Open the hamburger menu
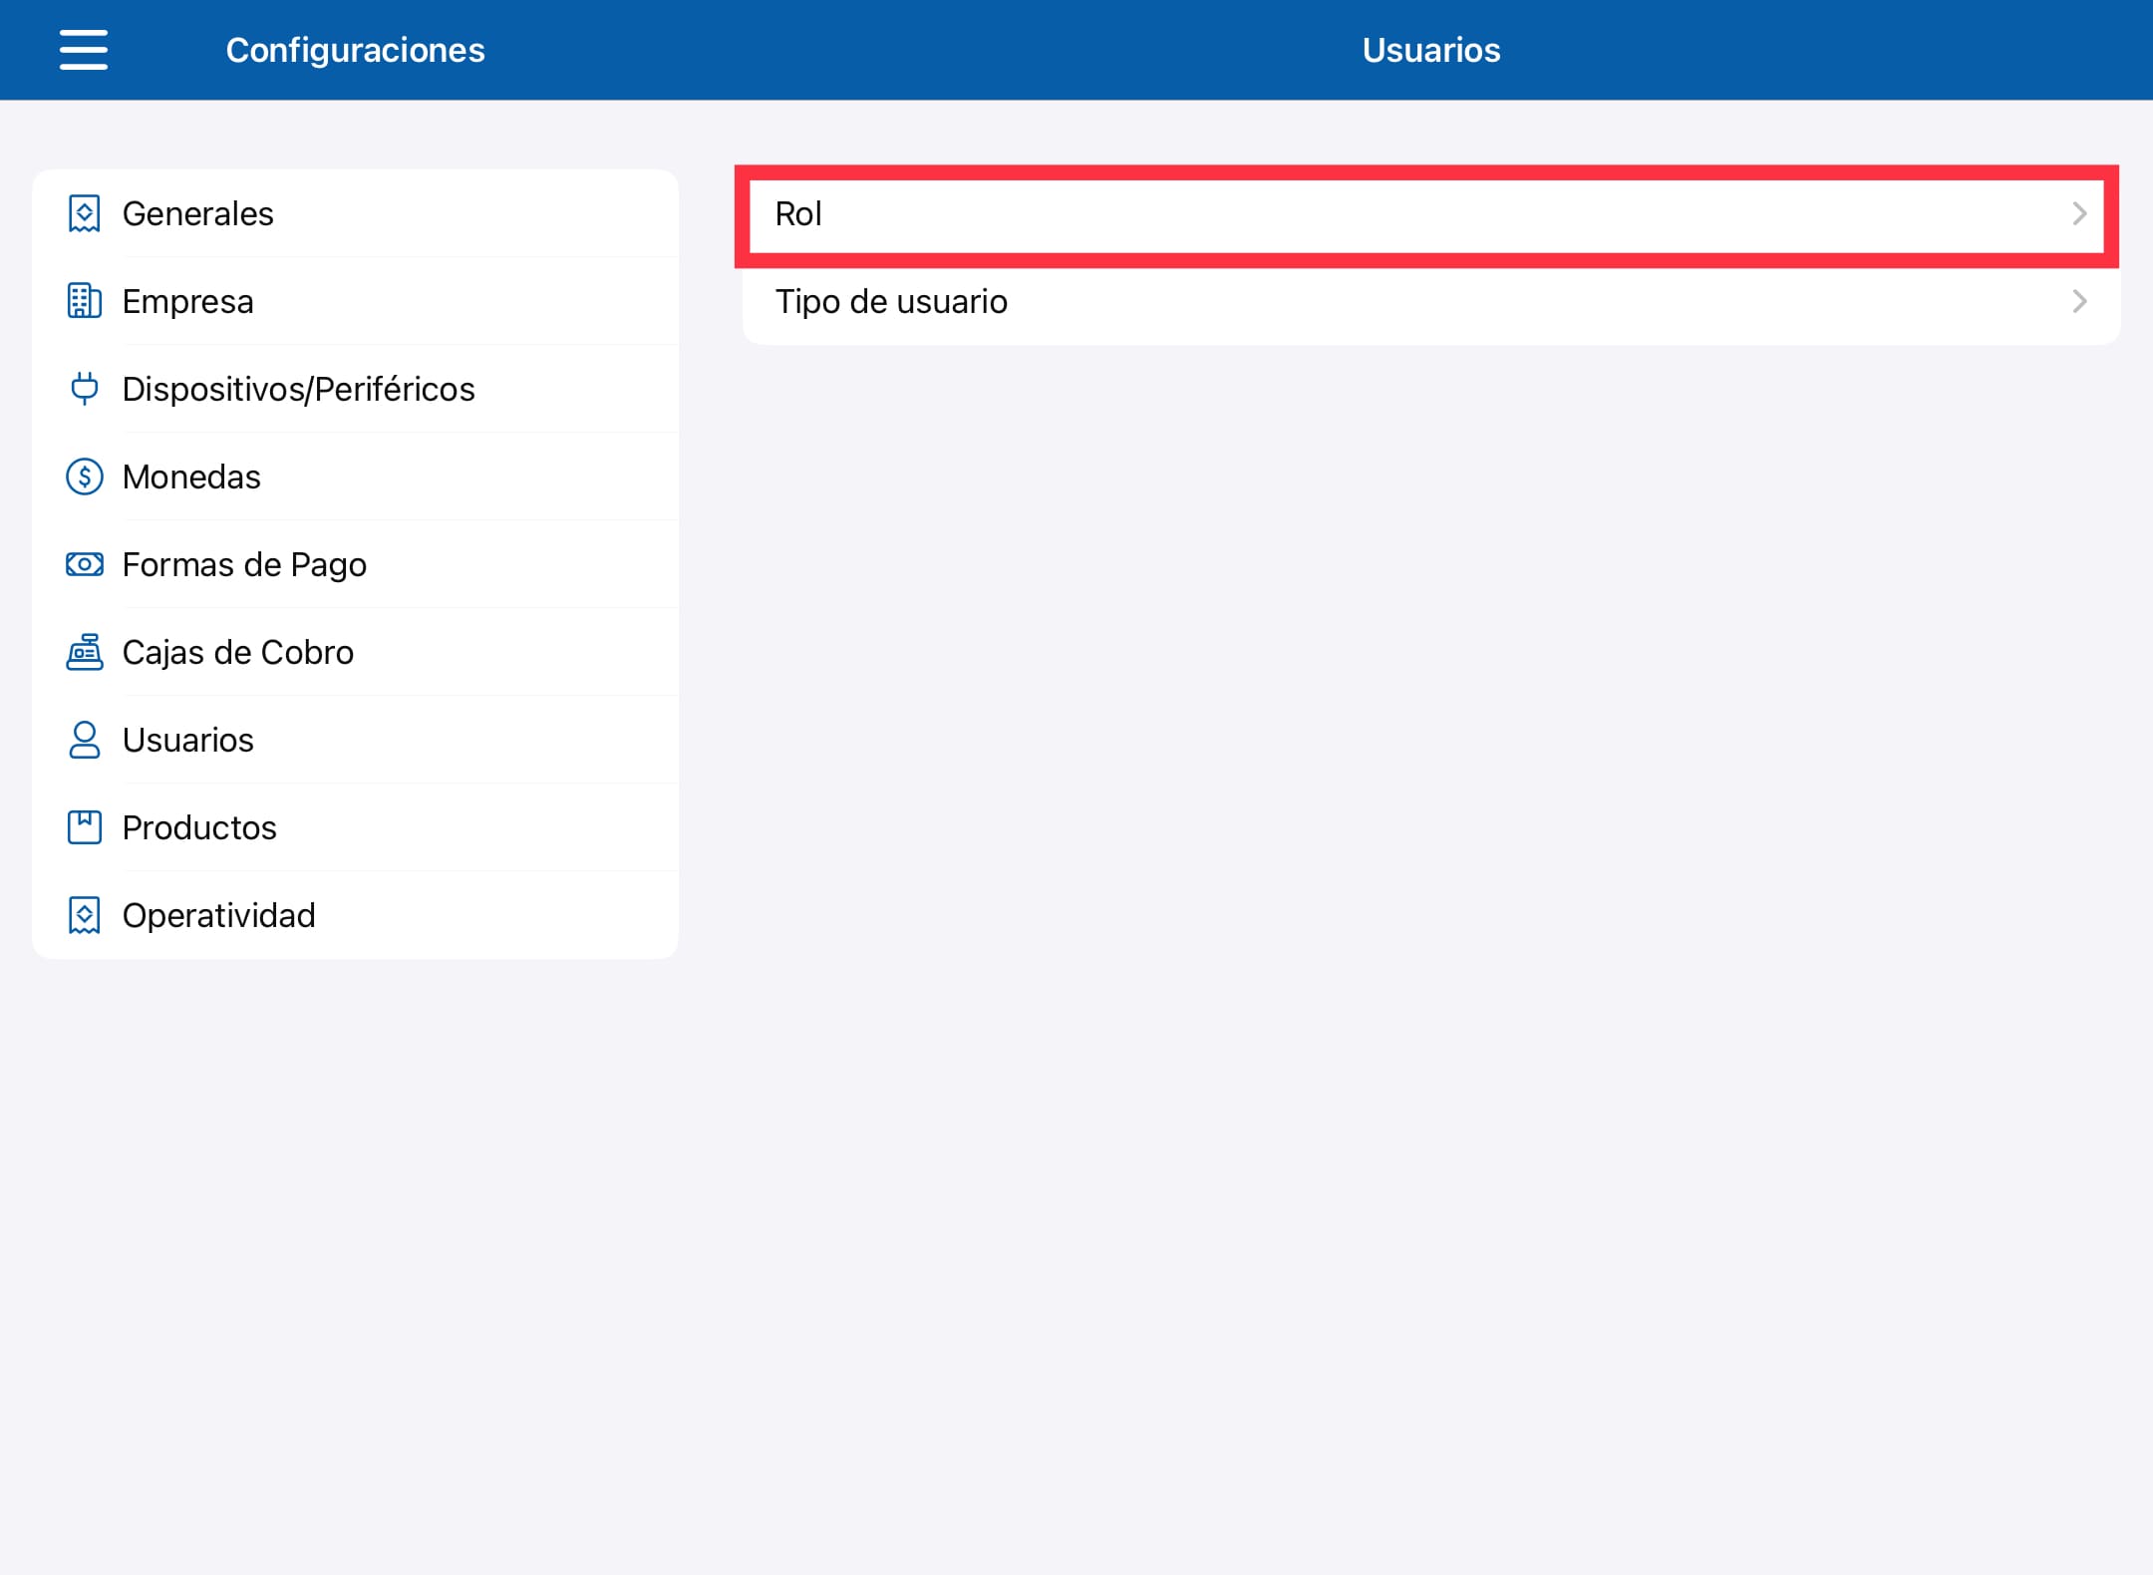This screenshot has width=2153, height=1575. click(84, 50)
